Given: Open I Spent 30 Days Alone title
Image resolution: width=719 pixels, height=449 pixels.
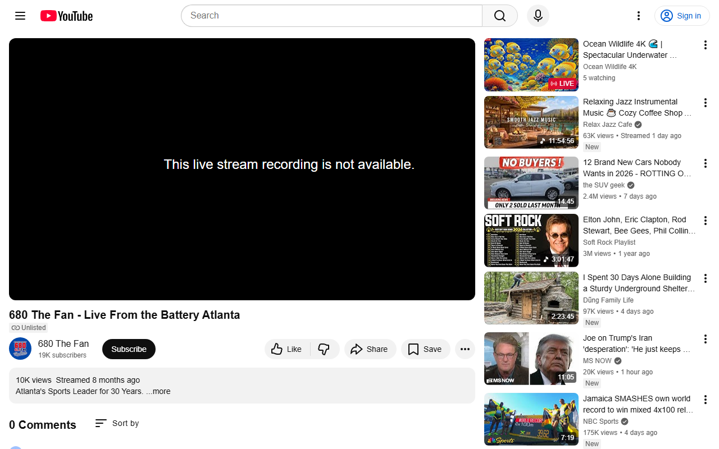Looking at the screenshot, I should pyautogui.click(x=639, y=283).
